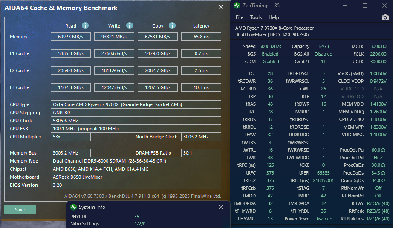The image size is (393, 228).
Task: Click the CPU Type field showing Ryzen 7 9700X
Action: coord(136,104)
